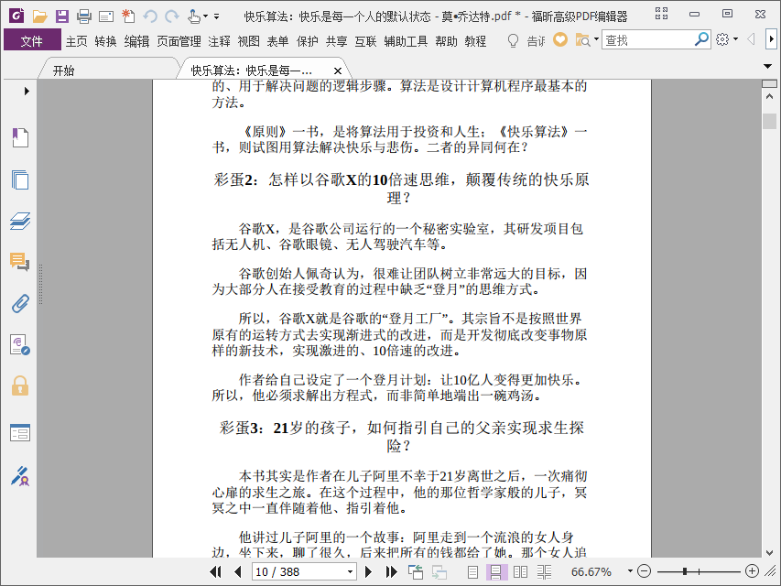781x586 pixels.
Task: Open the comments panel
Action: (20, 262)
